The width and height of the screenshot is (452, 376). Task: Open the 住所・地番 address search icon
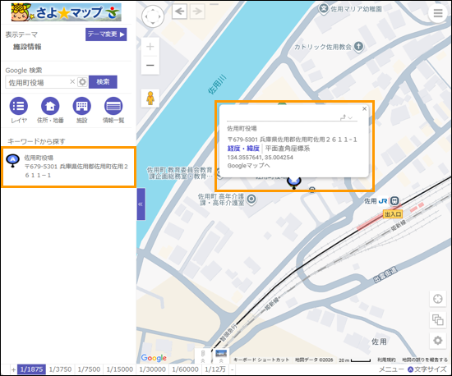[50, 106]
